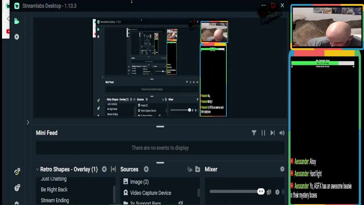Filter Mini Feed events with funnel icon
The image size is (364, 205).
point(254,133)
